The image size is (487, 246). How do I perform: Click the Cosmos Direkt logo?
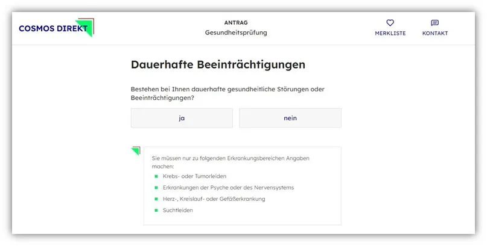tap(56, 28)
